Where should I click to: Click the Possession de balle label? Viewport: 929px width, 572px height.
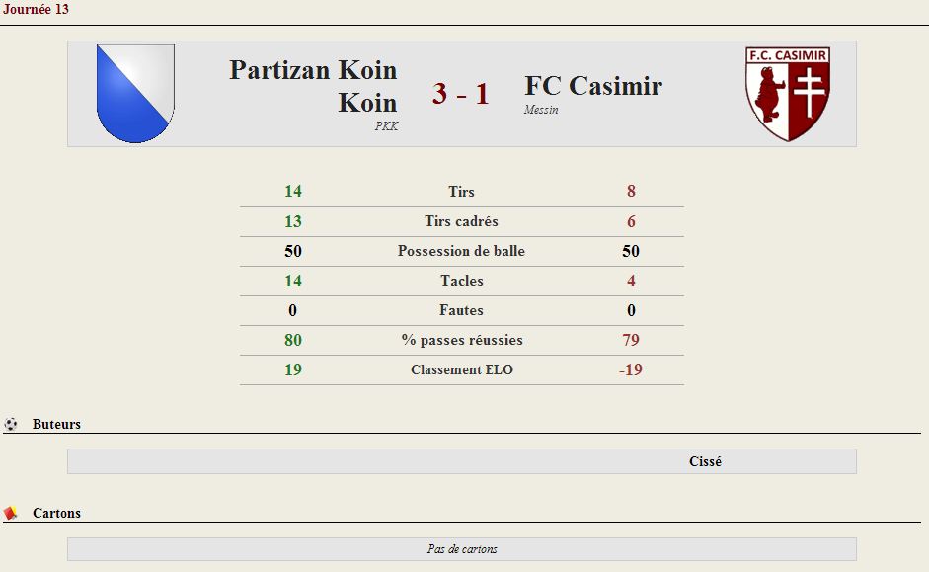(x=461, y=251)
